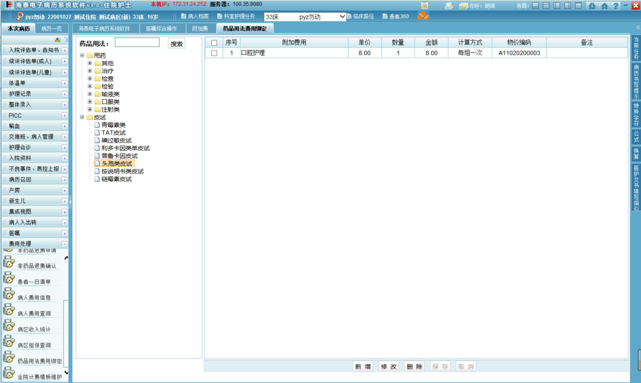Collapse the 皮试 folder node
Viewport: 641px width, 383px height.
tap(82, 117)
